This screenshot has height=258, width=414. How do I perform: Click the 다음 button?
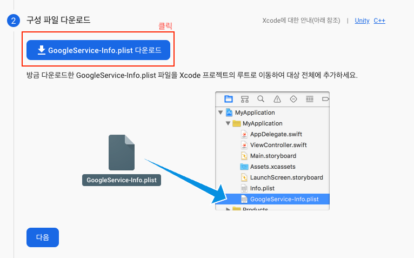click(43, 237)
